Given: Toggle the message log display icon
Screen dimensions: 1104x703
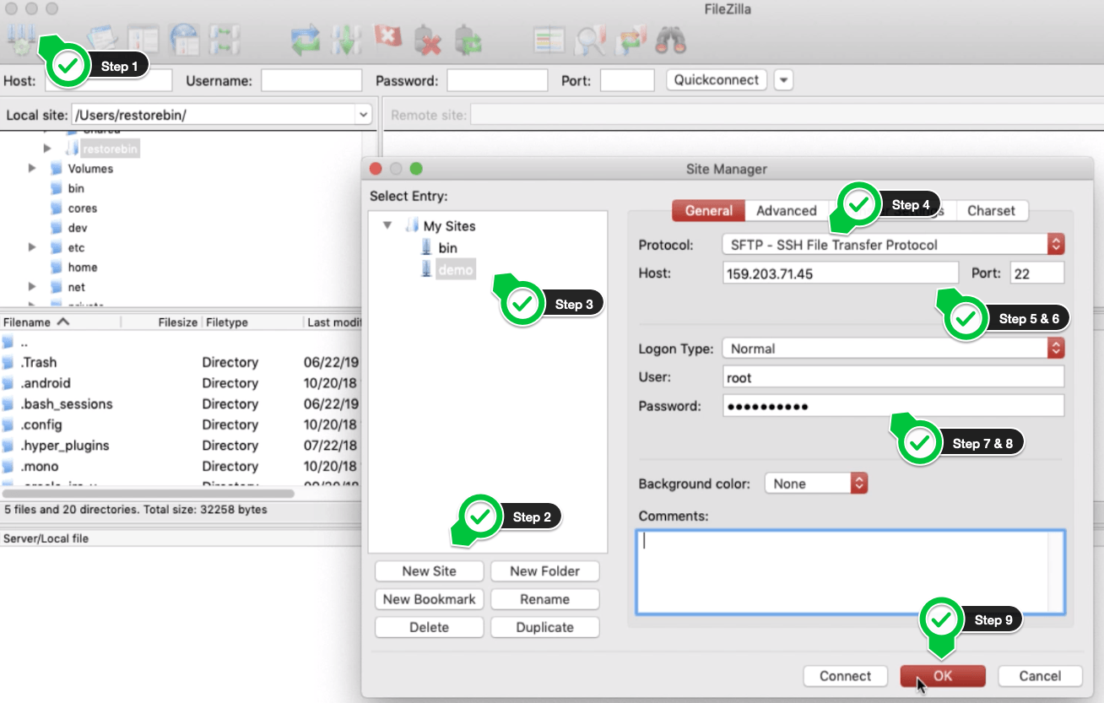Looking at the screenshot, I should click(x=101, y=39).
